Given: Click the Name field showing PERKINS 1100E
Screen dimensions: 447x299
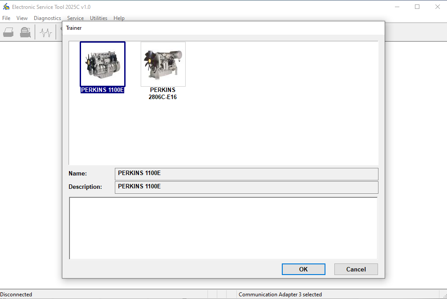Looking at the screenshot, I should 246,174.
